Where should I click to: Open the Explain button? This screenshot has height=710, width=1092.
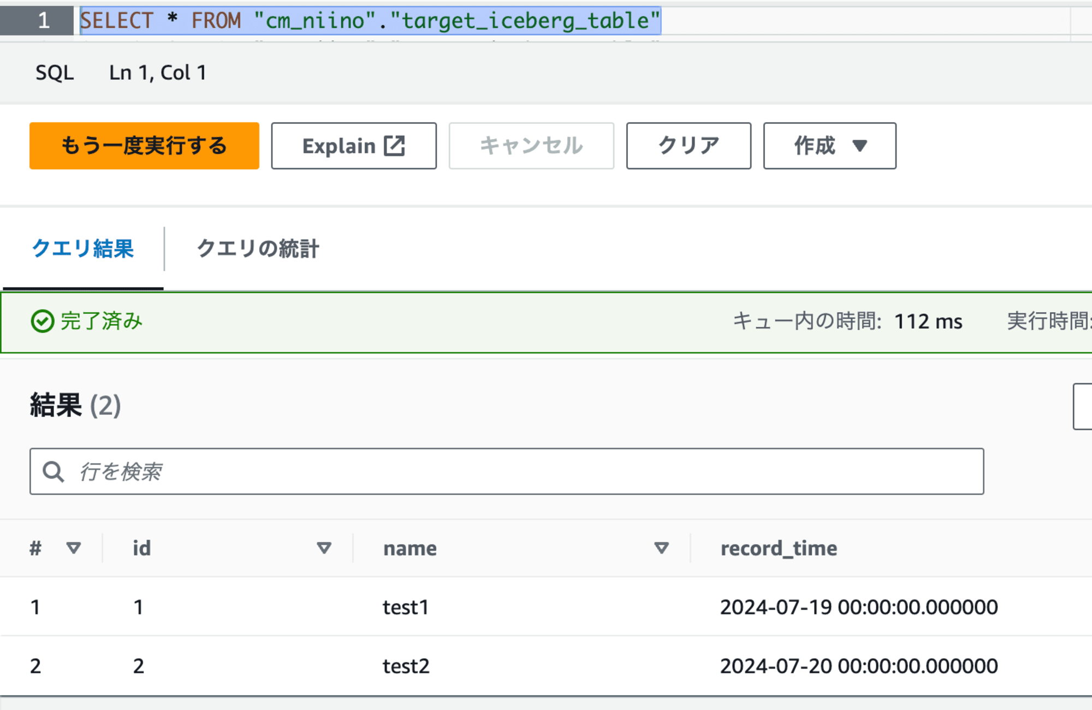click(x=354, y=146)
